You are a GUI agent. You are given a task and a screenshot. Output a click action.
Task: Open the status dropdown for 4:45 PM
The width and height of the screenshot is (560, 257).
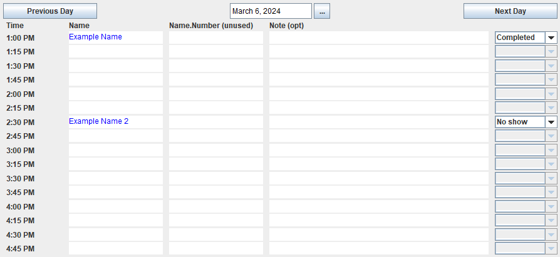(526, 248)
